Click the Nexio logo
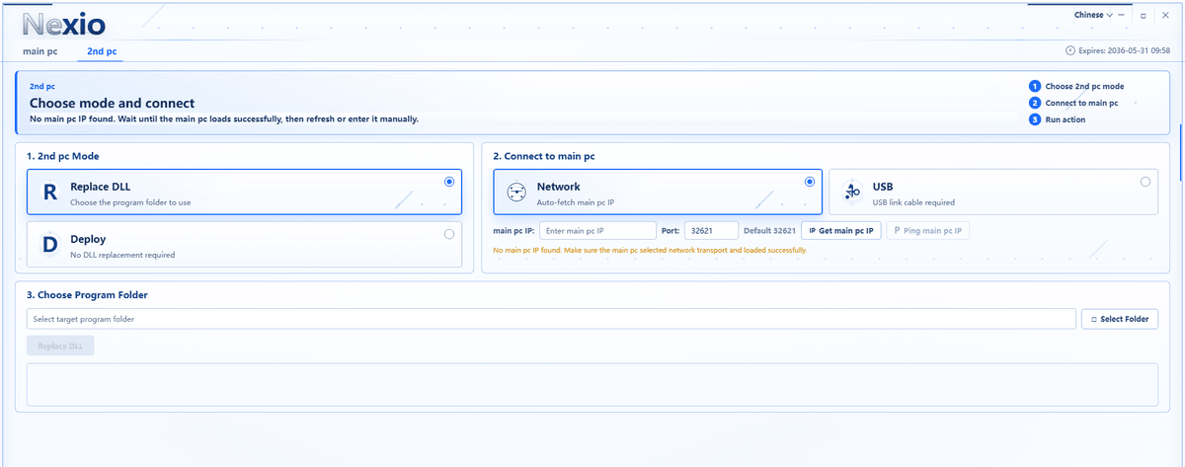1185x467 pixels. coord(64,24)
